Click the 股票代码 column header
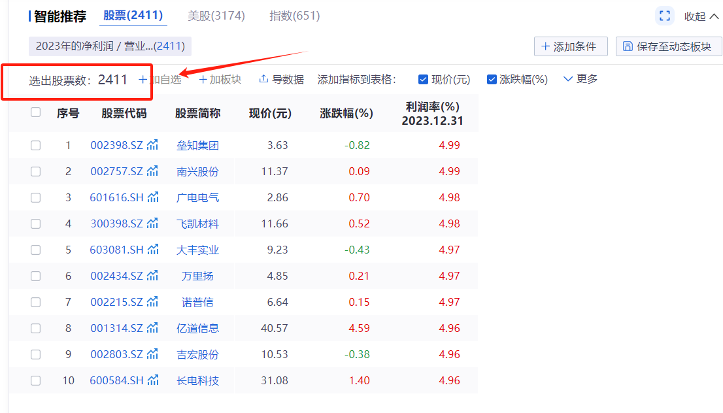 pyautogui.click(x=124, y=114)
